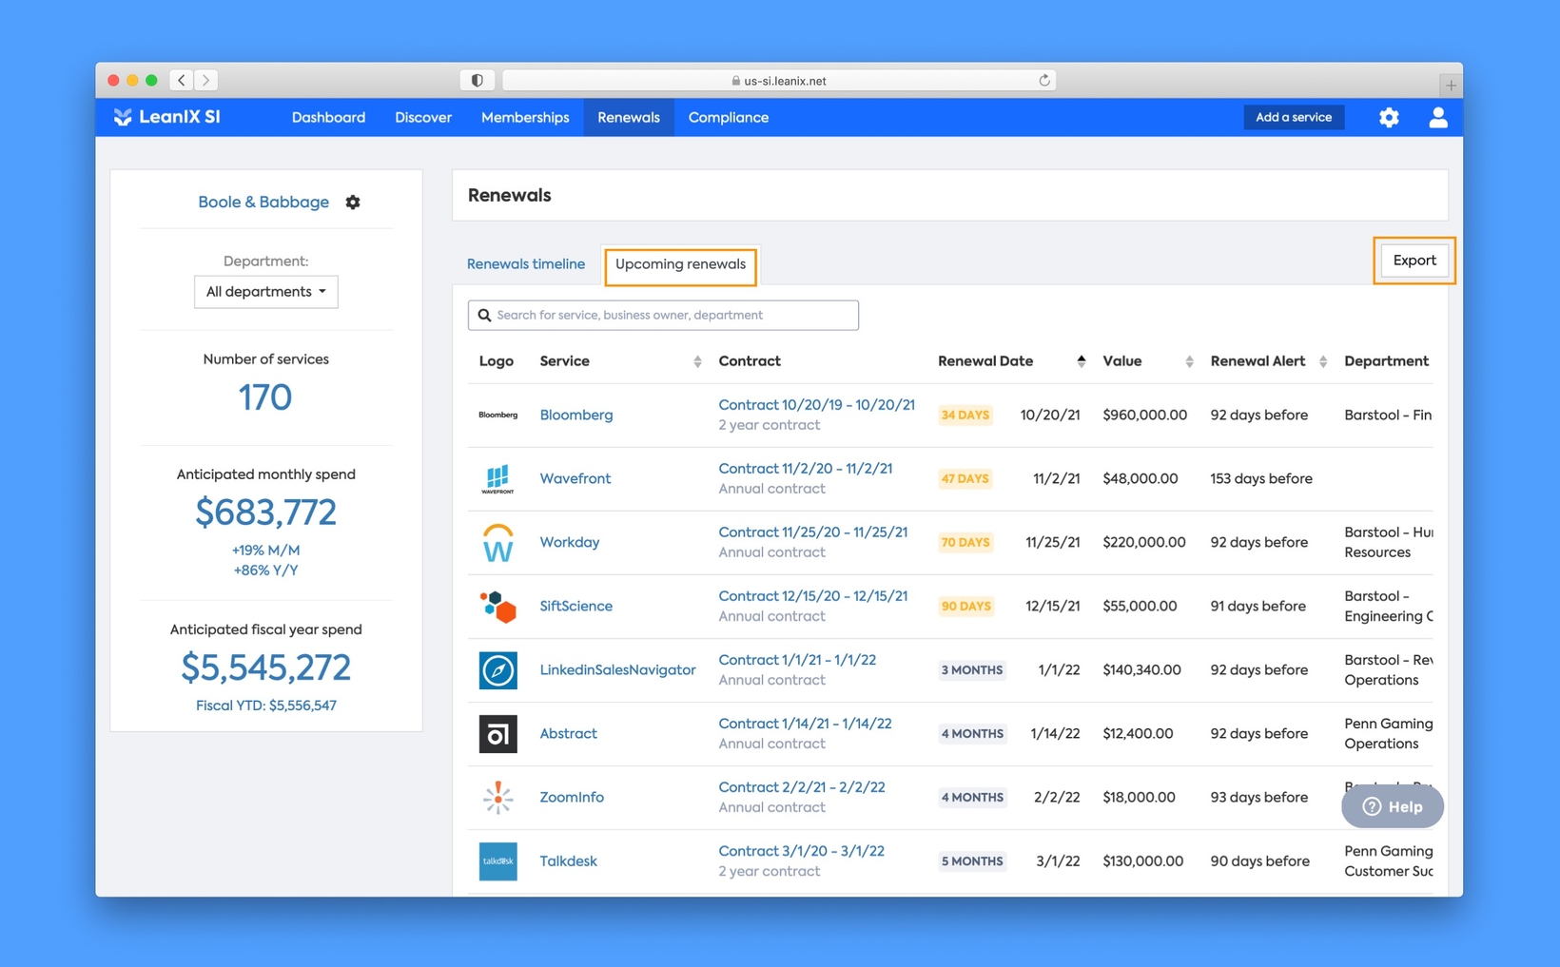
Task: Click the Export button
Action: [1414, 261]
